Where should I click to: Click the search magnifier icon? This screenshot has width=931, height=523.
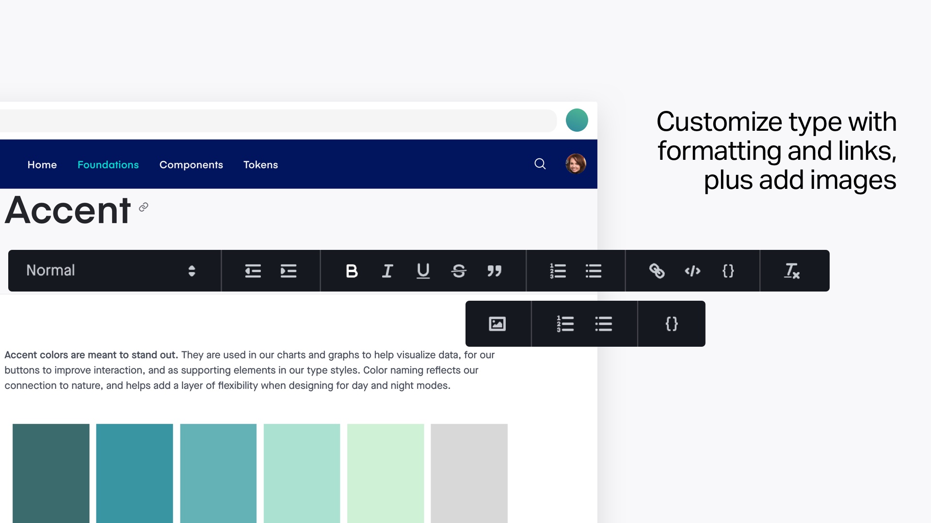pyautogui.click(x=540, y=164)
